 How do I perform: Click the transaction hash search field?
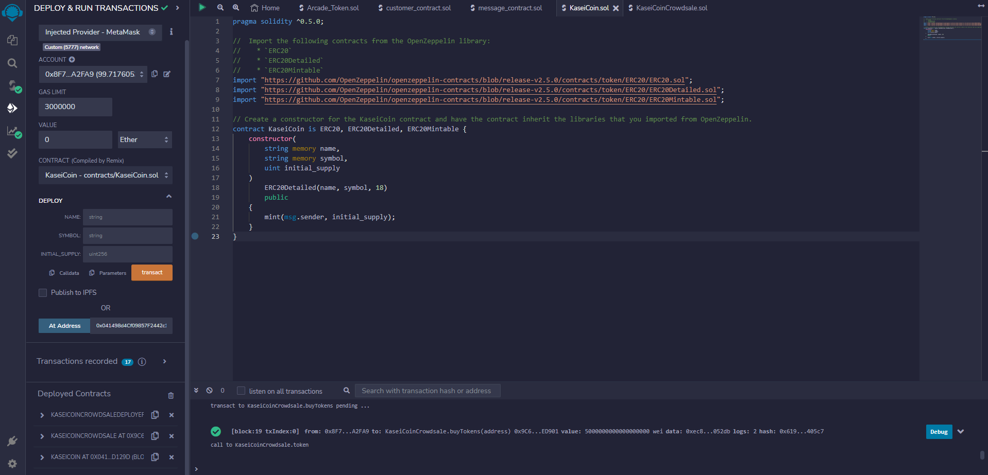tap(428, 391)
